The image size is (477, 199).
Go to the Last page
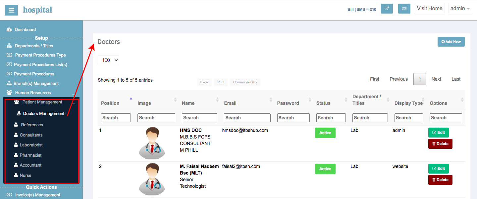click(x=456, y=79)
